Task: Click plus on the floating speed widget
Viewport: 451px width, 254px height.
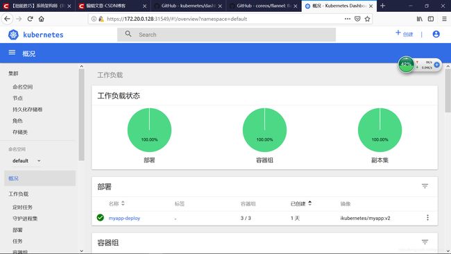Action: [x=436, y=65]
